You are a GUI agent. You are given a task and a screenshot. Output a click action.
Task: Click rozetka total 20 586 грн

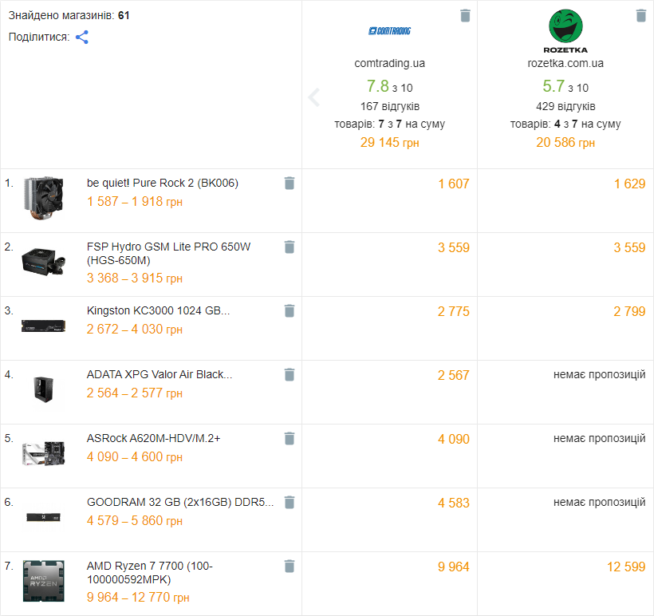[x=565, y=143]
